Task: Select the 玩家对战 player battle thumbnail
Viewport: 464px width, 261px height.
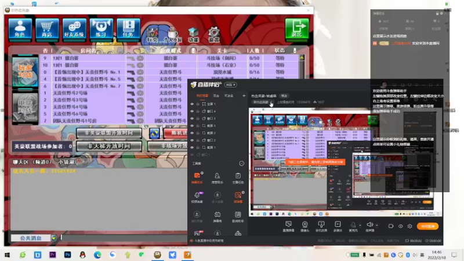Action: tap(25, 72)
